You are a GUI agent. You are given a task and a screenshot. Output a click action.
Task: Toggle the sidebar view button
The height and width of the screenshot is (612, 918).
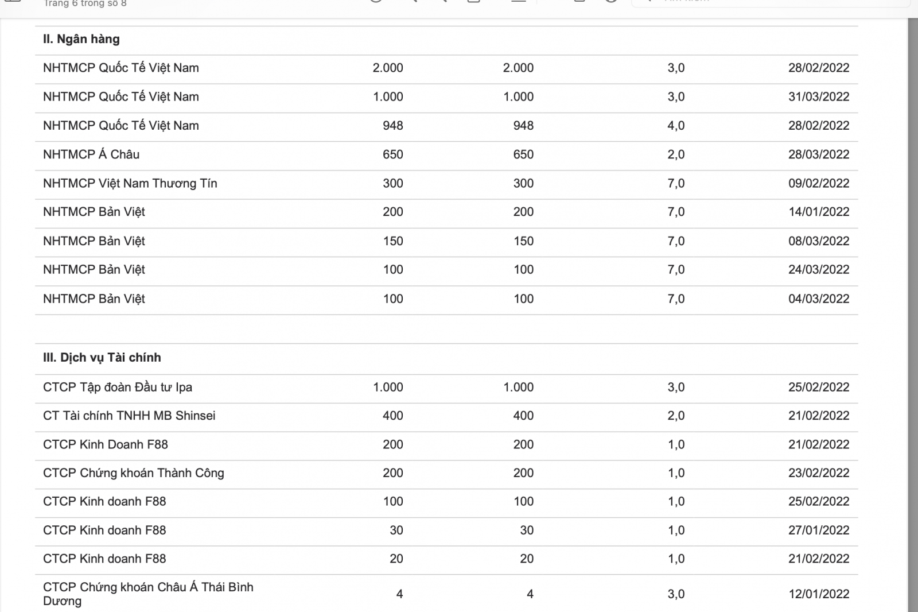point(13,1)
